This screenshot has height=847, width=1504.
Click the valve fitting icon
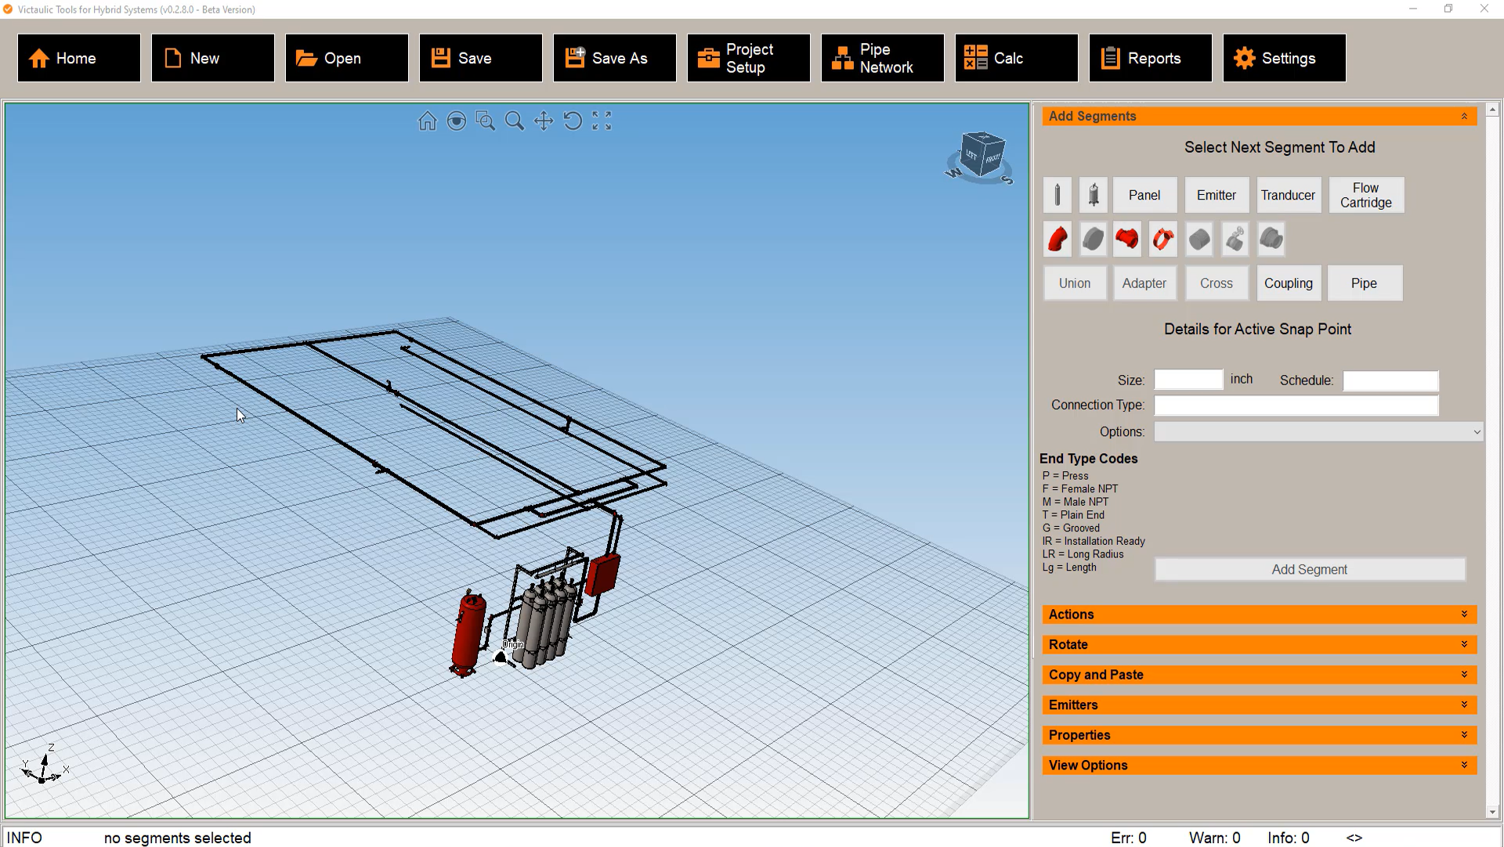click(x=1235, y=239)
